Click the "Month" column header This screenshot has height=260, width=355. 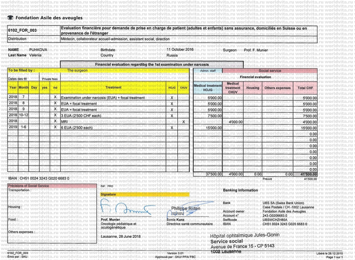click(x=23, y=87)
